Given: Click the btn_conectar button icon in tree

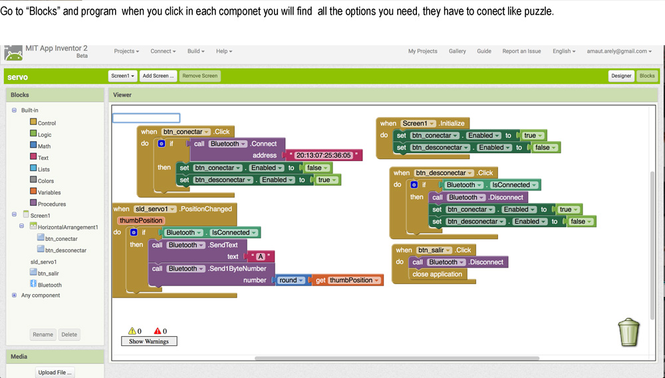Looking at the screenshot, I should click(x=41, y=238).
